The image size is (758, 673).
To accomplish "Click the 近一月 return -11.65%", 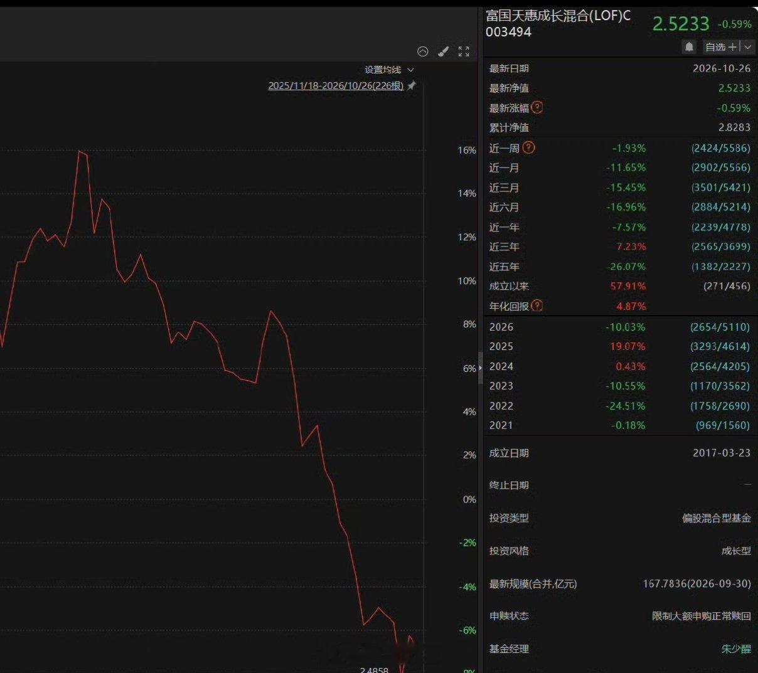I will 626,167.
